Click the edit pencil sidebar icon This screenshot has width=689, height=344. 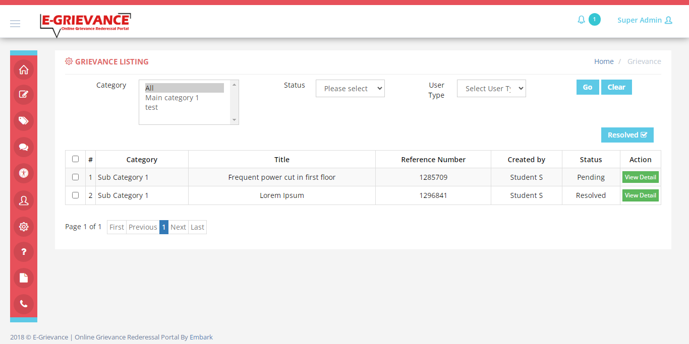[24, 94]
